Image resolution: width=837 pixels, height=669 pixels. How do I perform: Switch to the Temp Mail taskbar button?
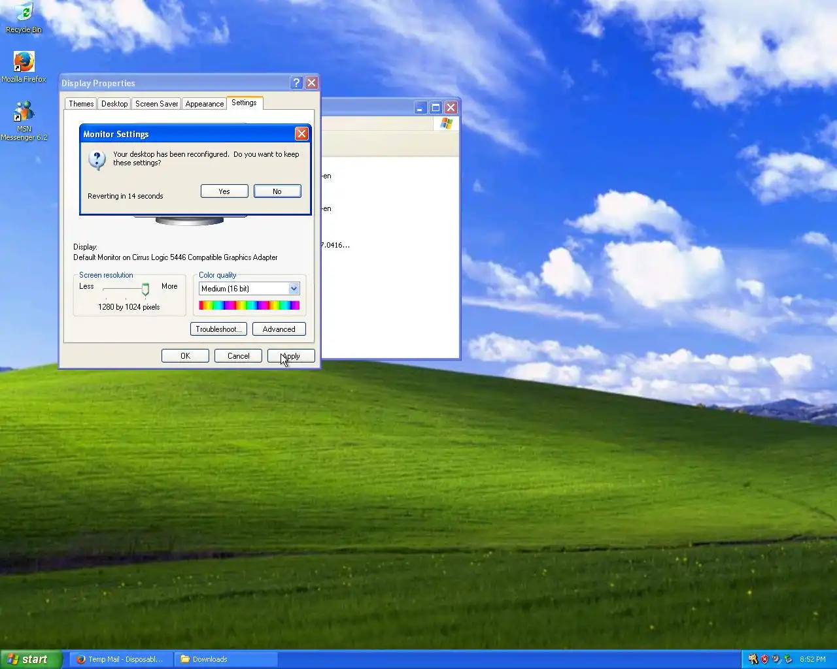tap(121, 659)
